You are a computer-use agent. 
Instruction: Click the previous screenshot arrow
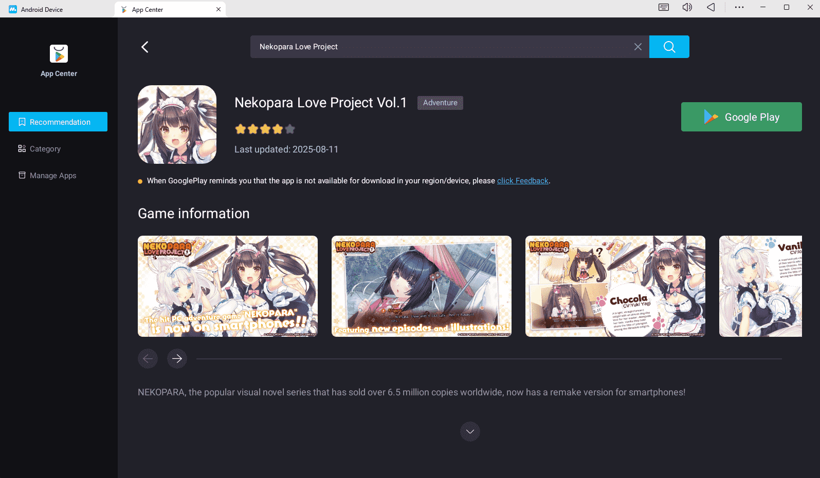[x=148, y=358]
